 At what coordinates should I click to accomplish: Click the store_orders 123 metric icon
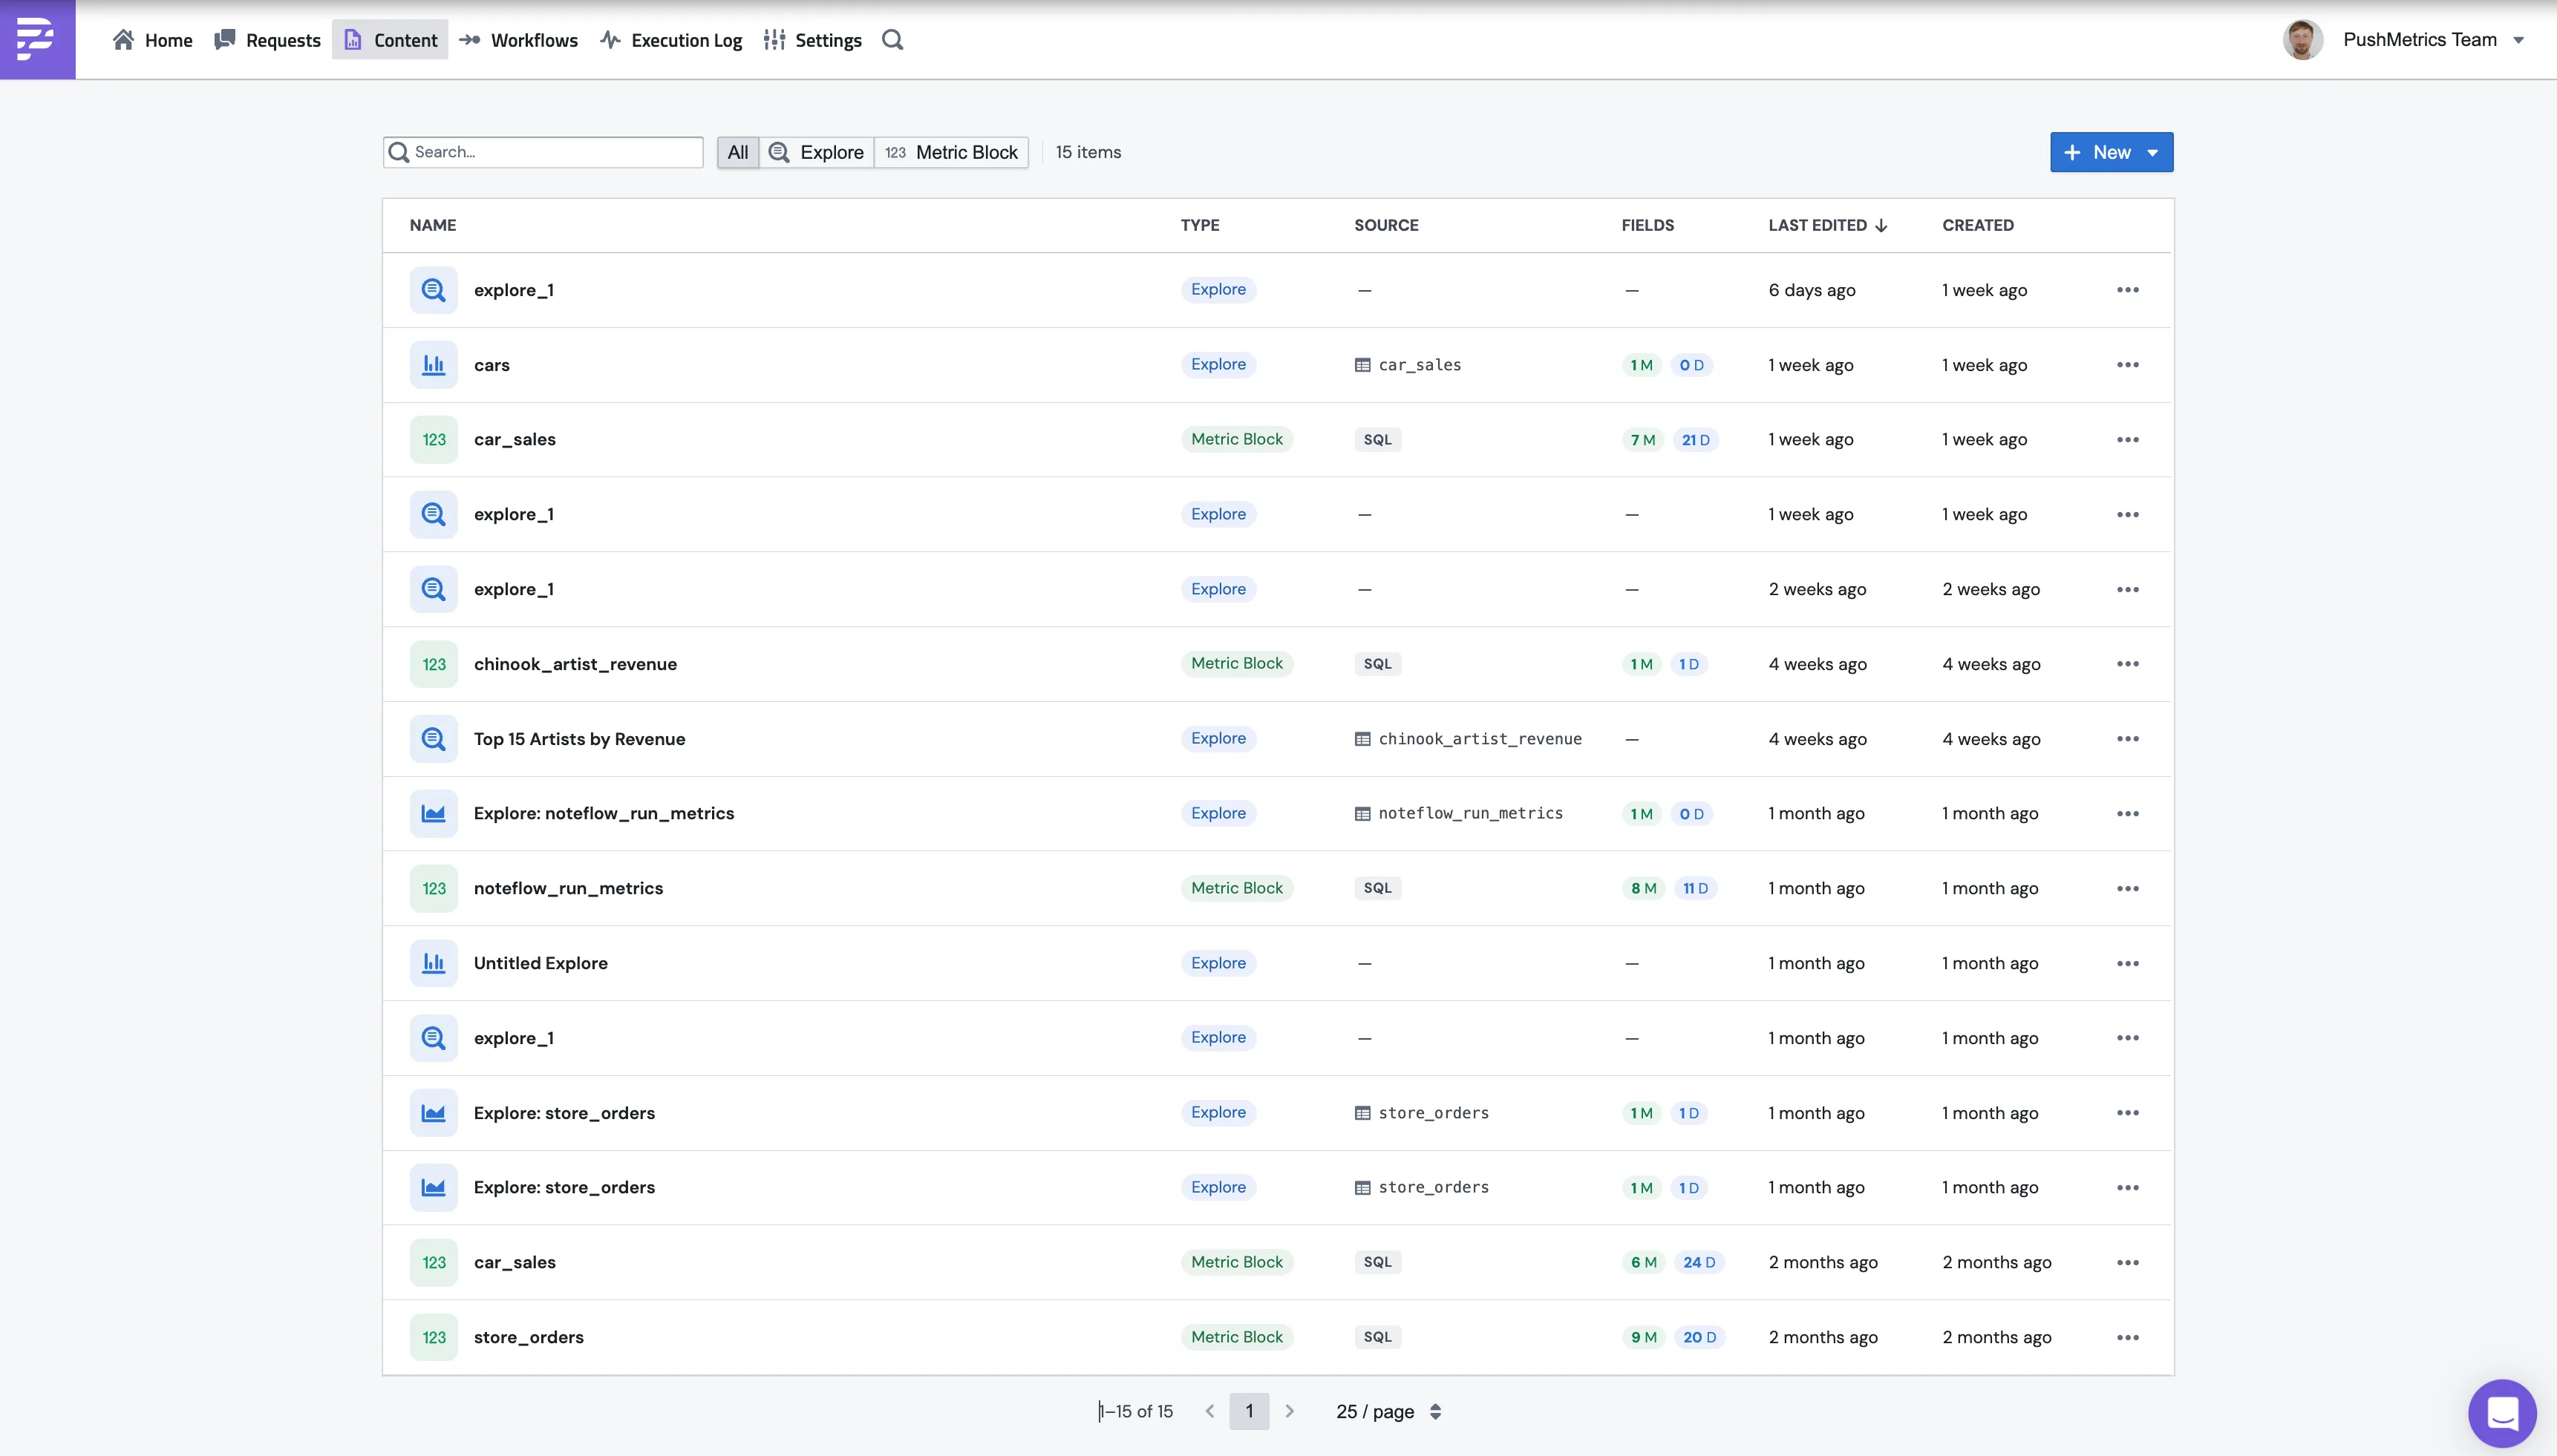tap(433, 1337)
